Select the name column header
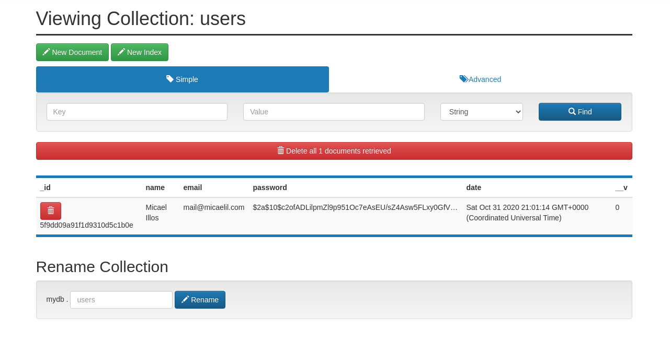The image size is (670, 341). click(155, 187)
